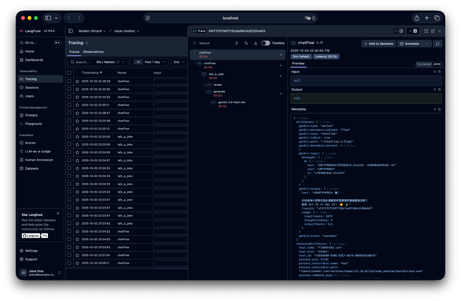Copy the Input content to clipboard

point(439,72)
